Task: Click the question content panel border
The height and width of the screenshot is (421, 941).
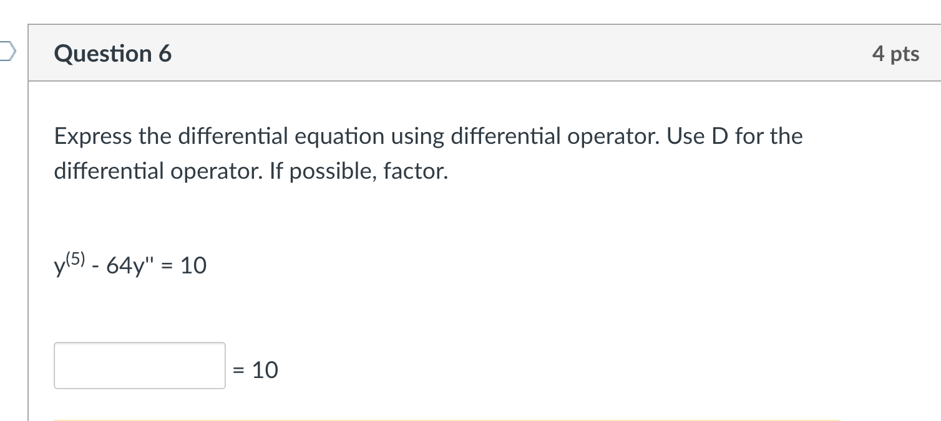Action: pos(29,249)
